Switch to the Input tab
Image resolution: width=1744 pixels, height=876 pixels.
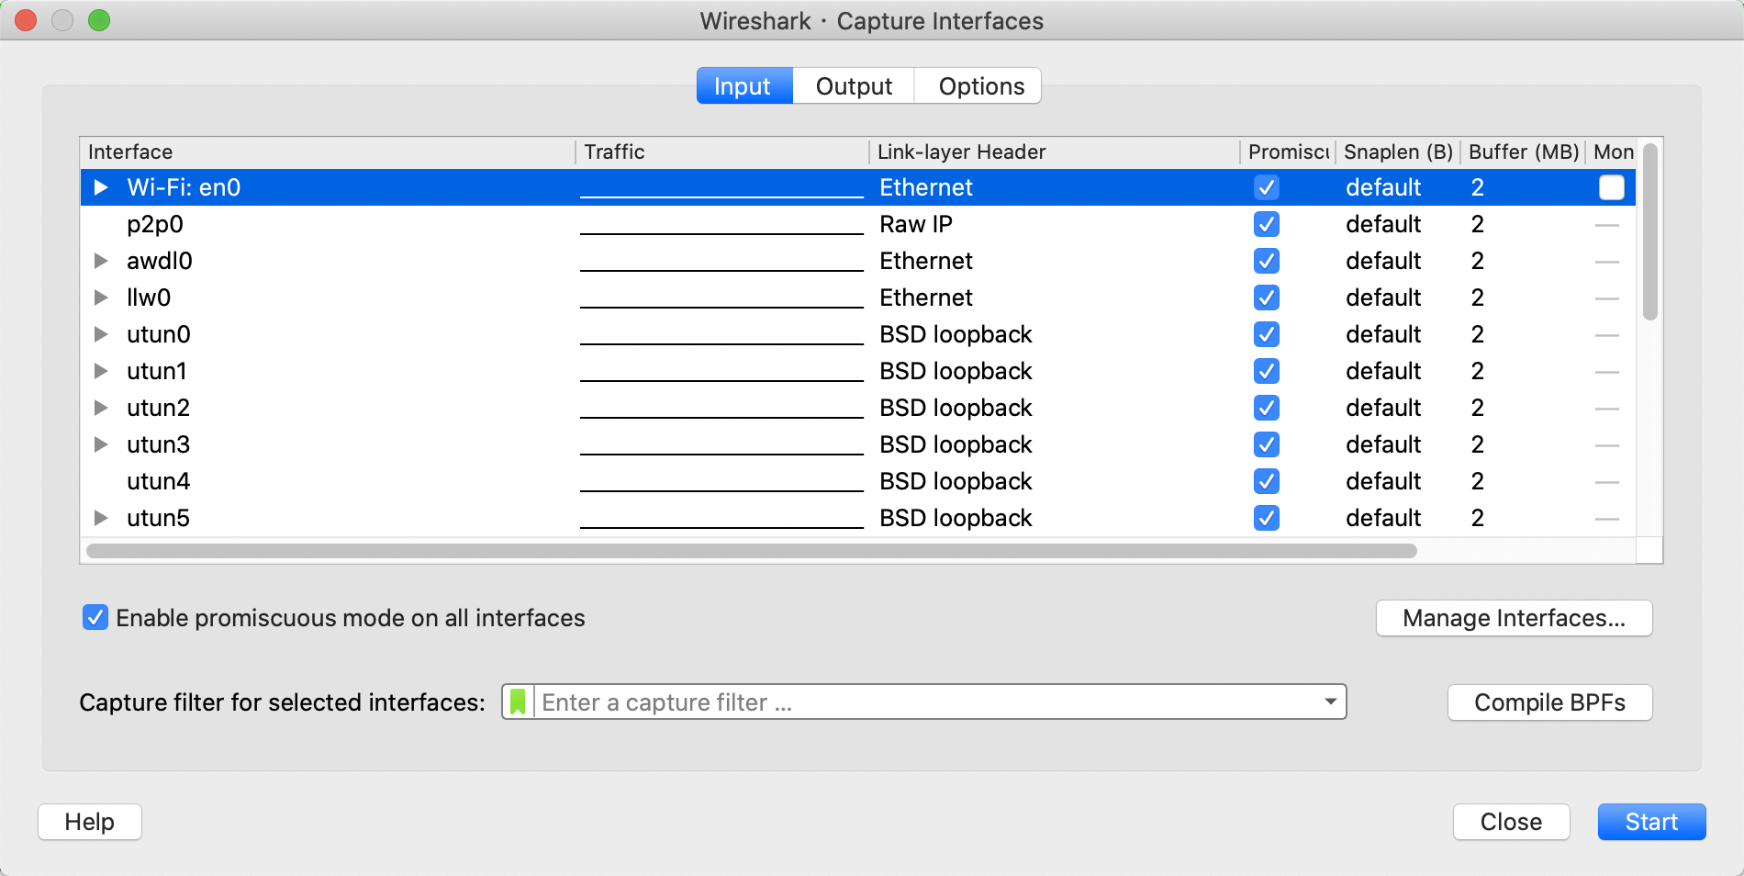(744, 85)
